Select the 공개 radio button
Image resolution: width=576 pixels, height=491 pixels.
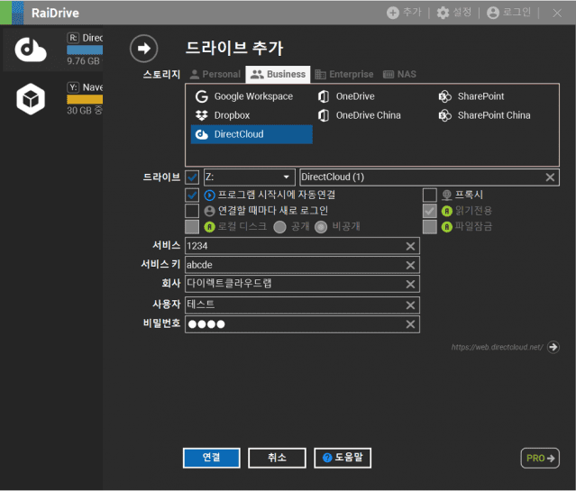[x=279, y=227]
